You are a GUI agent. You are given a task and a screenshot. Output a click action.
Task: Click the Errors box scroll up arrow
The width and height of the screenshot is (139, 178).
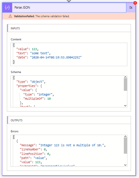click(125, 136)
